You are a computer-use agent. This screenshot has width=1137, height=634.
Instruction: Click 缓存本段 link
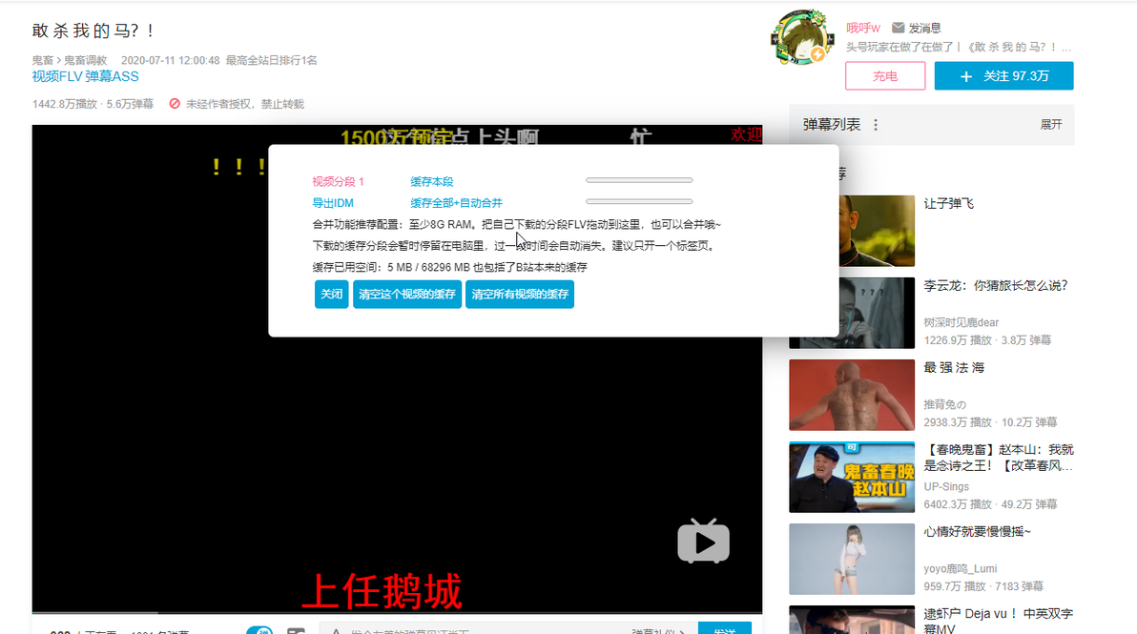click(431, 182)
